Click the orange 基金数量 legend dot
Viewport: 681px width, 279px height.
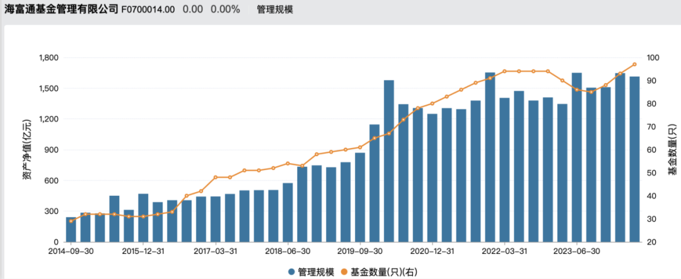[x=344, y=271]
